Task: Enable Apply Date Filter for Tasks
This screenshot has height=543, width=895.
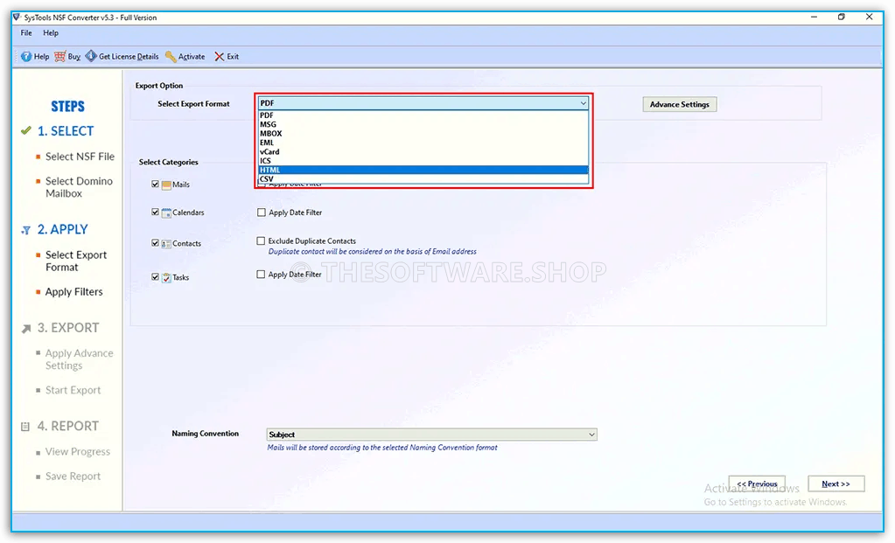Action: (261, 275)
